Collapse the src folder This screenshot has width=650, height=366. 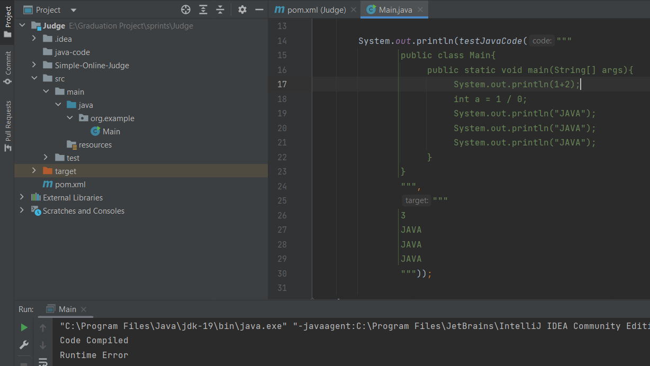(34, 78)
